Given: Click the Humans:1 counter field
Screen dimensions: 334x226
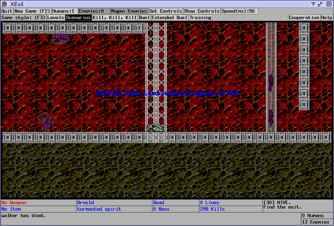Looking at the screenshot, I should coord(64,11).
